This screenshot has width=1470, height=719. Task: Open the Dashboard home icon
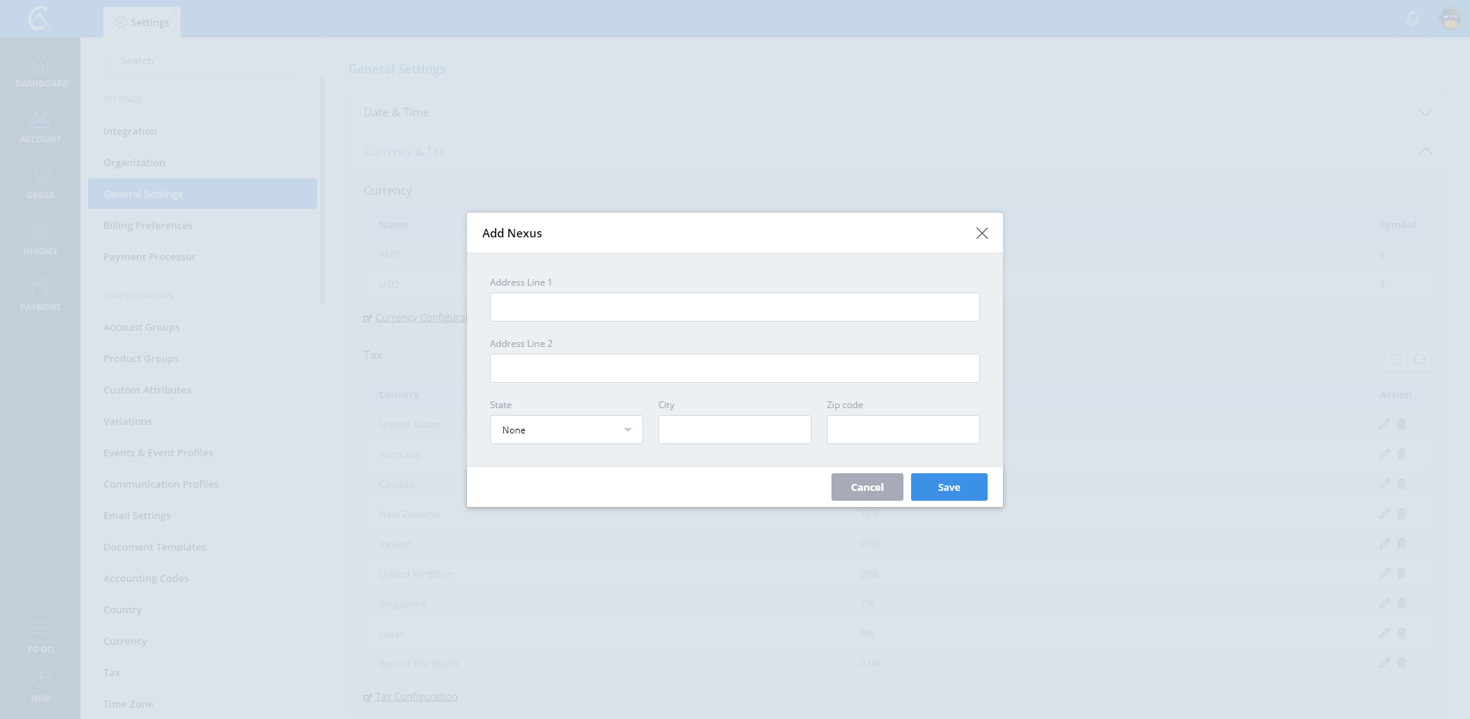click(x=40, y=64)
